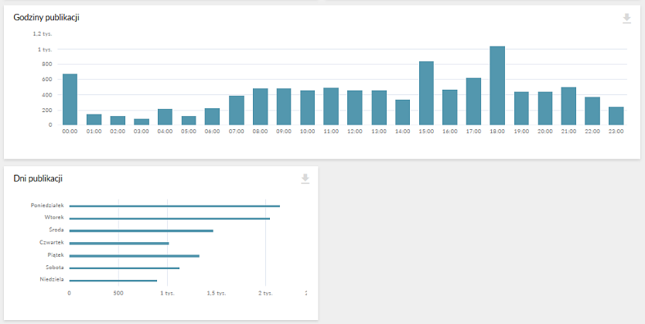Select the 00:00 bar in hourly chart
Screen dimensions: 645x324
(x=70, y=100)
